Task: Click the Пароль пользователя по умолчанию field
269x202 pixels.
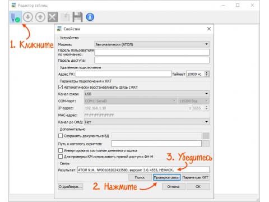Action: (152, 52)
